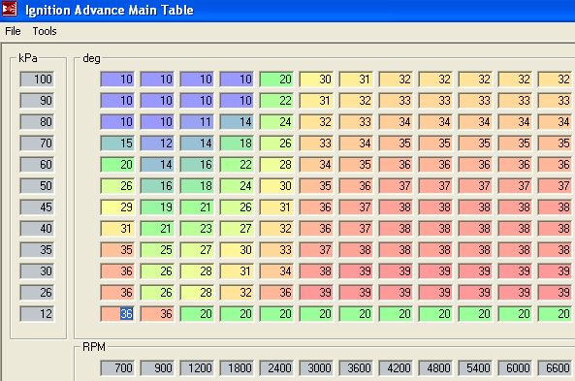Click the 1200 RPM axis field
The height and width of the screenshot is (381, 575).
(x=197, y=368)
